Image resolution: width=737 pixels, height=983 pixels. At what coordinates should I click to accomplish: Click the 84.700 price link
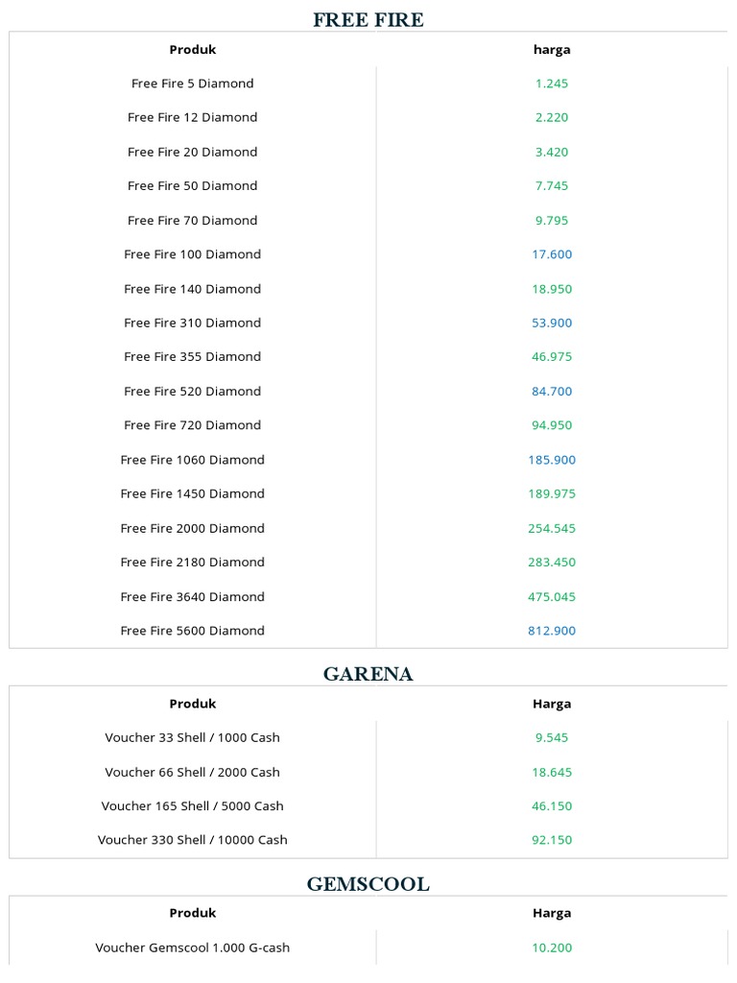552,391
